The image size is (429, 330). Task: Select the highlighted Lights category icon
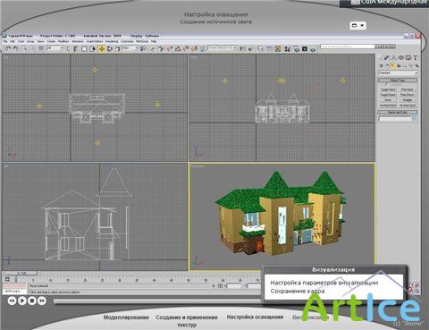(392, 66)
